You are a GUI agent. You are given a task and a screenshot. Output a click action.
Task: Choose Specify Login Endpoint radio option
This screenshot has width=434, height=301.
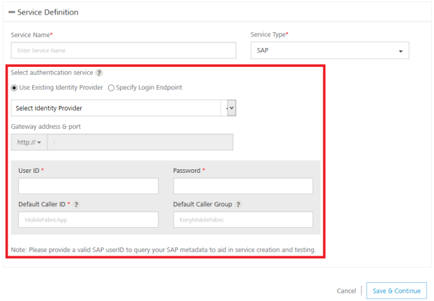(111, 88)
